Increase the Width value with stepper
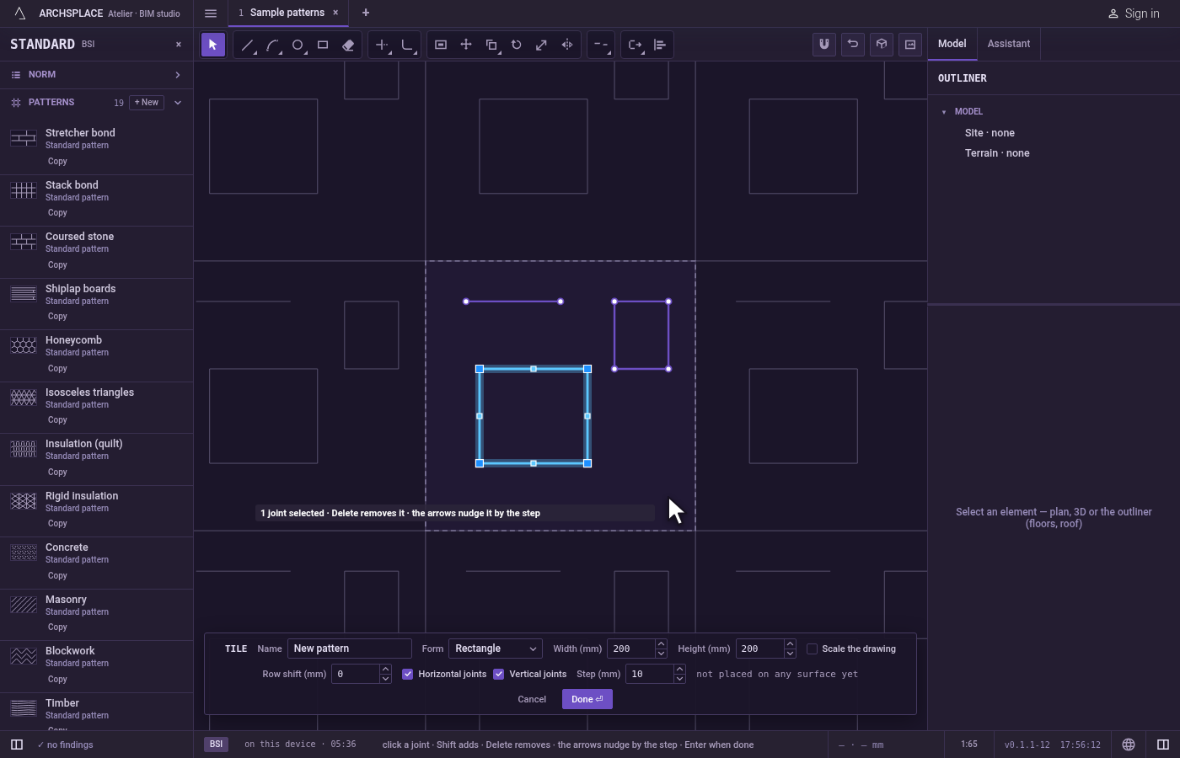1180x758 pixels. (661, 644)
